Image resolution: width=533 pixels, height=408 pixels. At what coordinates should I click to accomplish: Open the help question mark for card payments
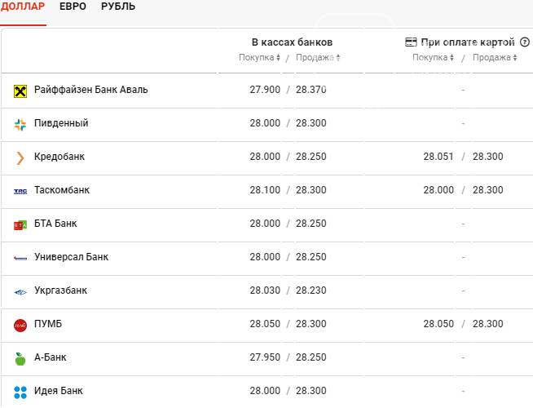tap(525, 42)
